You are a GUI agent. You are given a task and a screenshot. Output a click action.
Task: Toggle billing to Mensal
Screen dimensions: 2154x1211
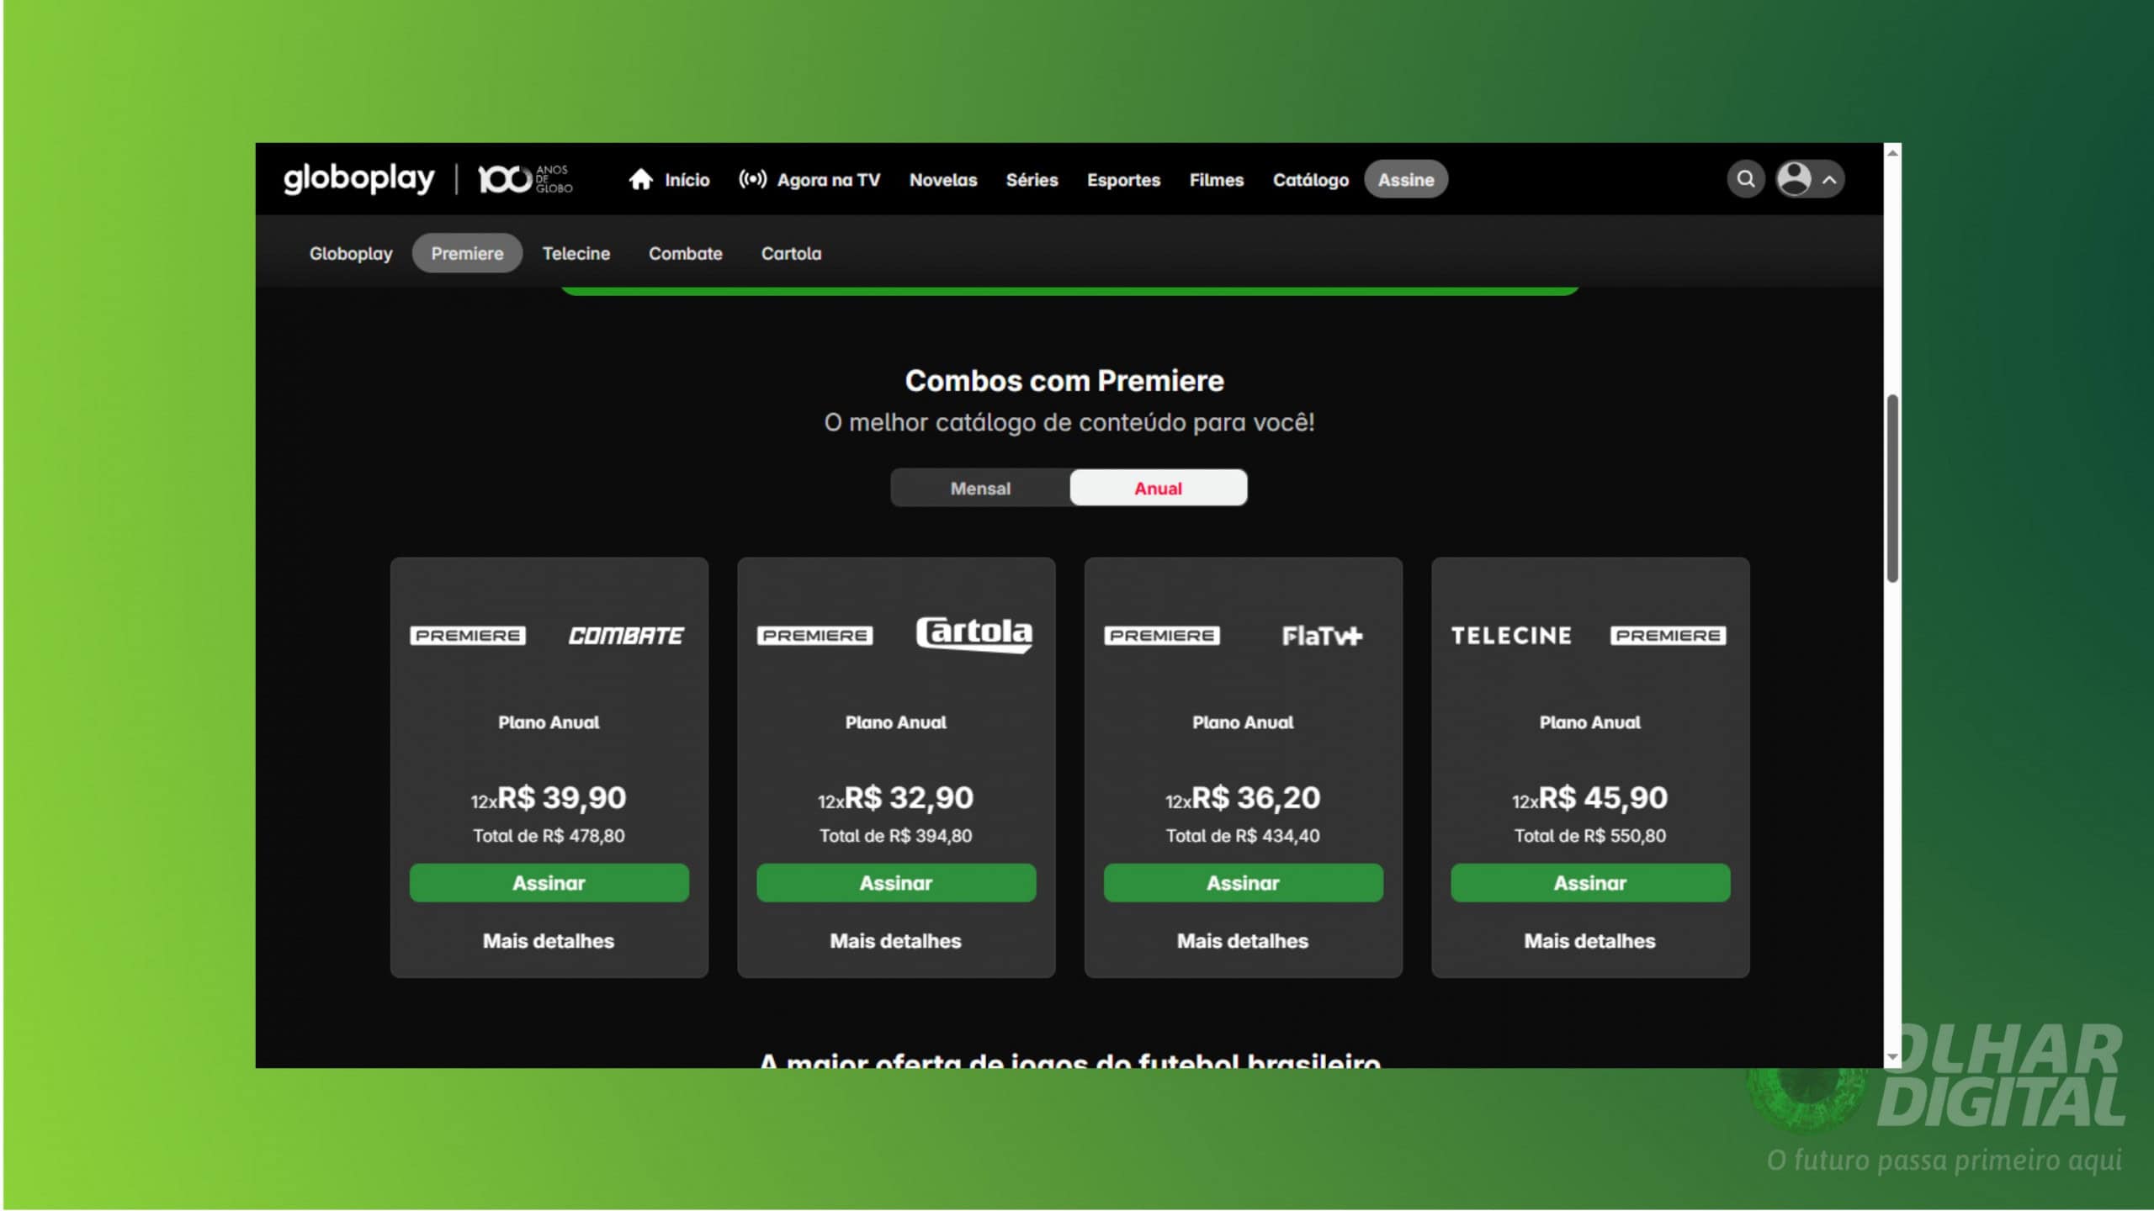tap(980, 488)
